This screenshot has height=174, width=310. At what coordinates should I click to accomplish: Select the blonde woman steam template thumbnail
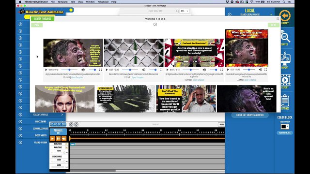64,99
